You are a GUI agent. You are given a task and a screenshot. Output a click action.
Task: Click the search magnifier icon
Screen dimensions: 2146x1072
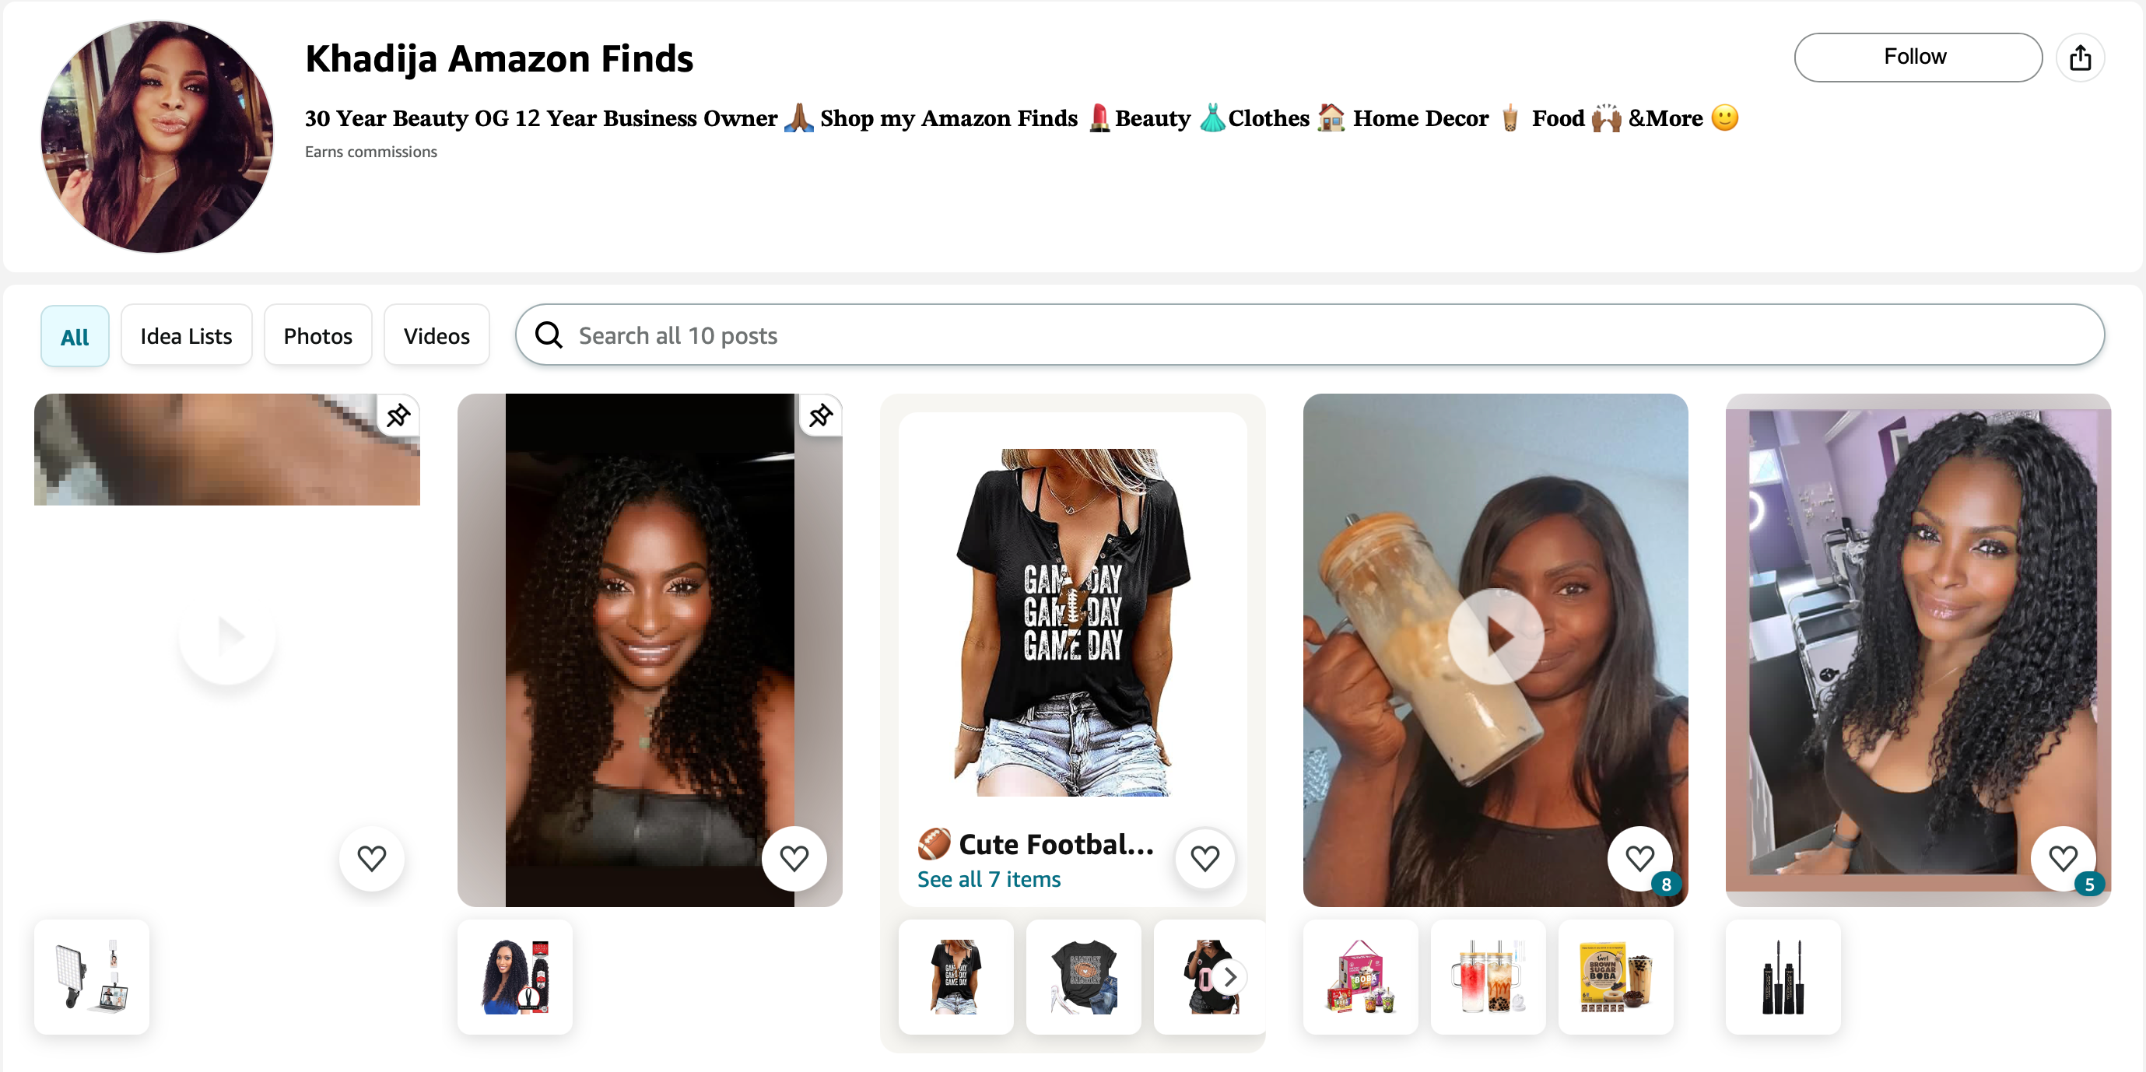[548, 335]
